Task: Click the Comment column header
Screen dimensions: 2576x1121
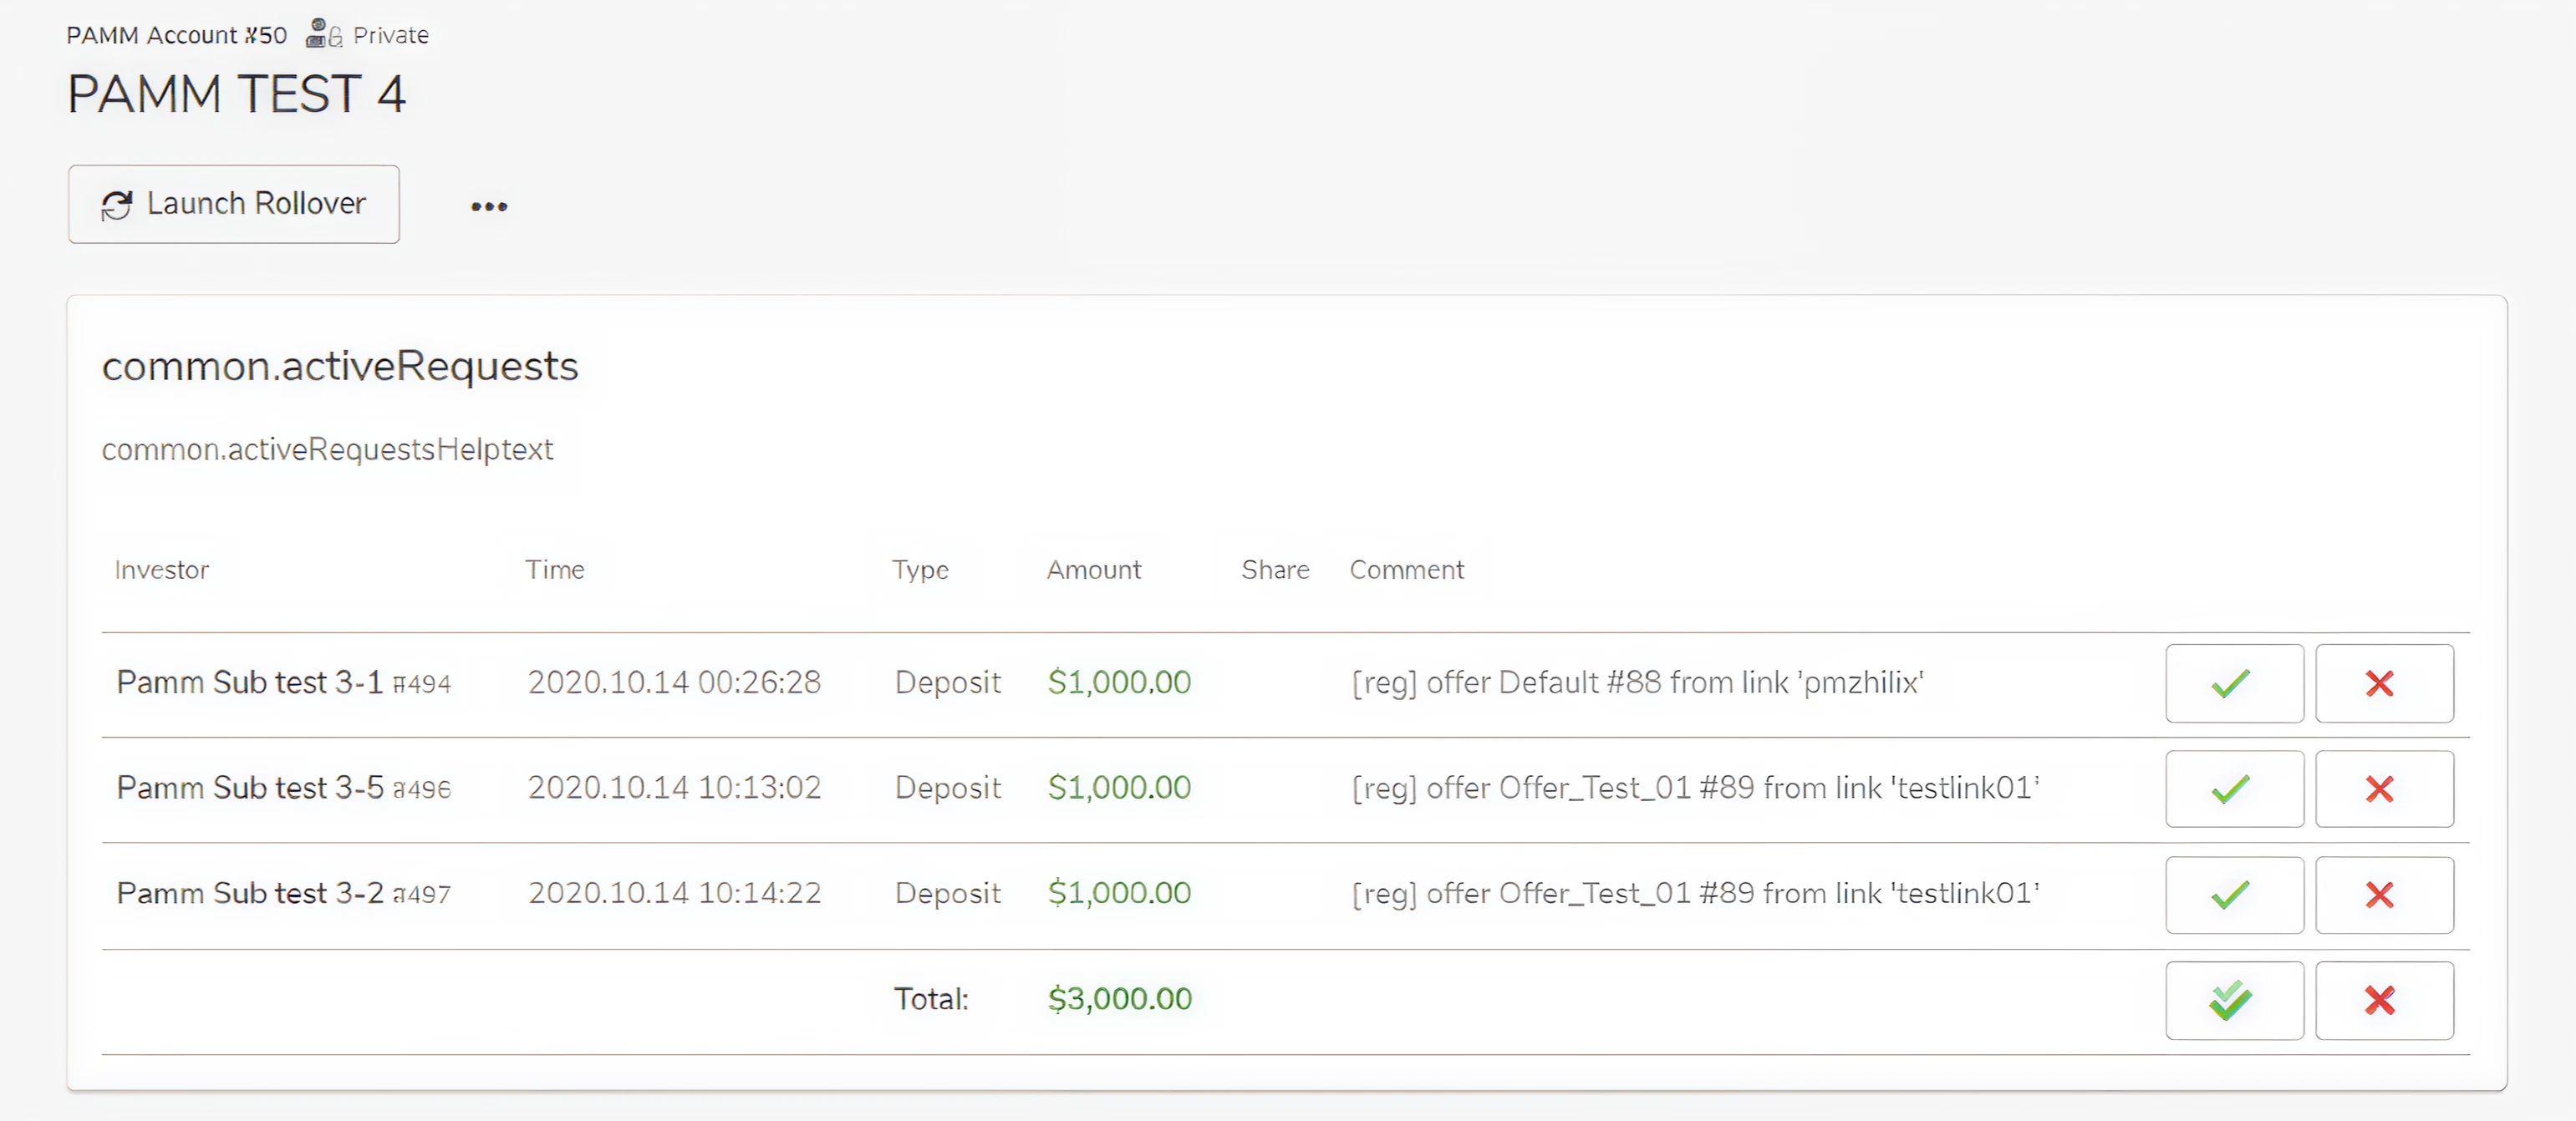Action: (1406, 570)
